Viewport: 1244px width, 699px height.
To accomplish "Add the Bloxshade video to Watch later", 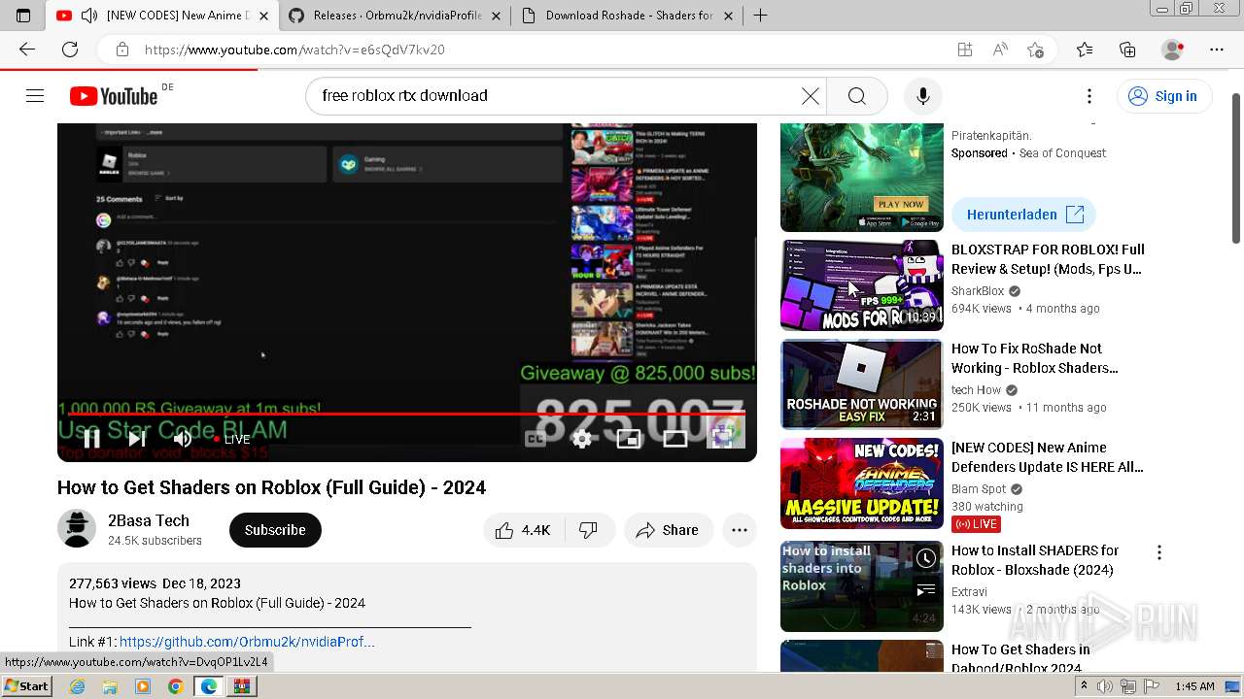I will [925, 558].
